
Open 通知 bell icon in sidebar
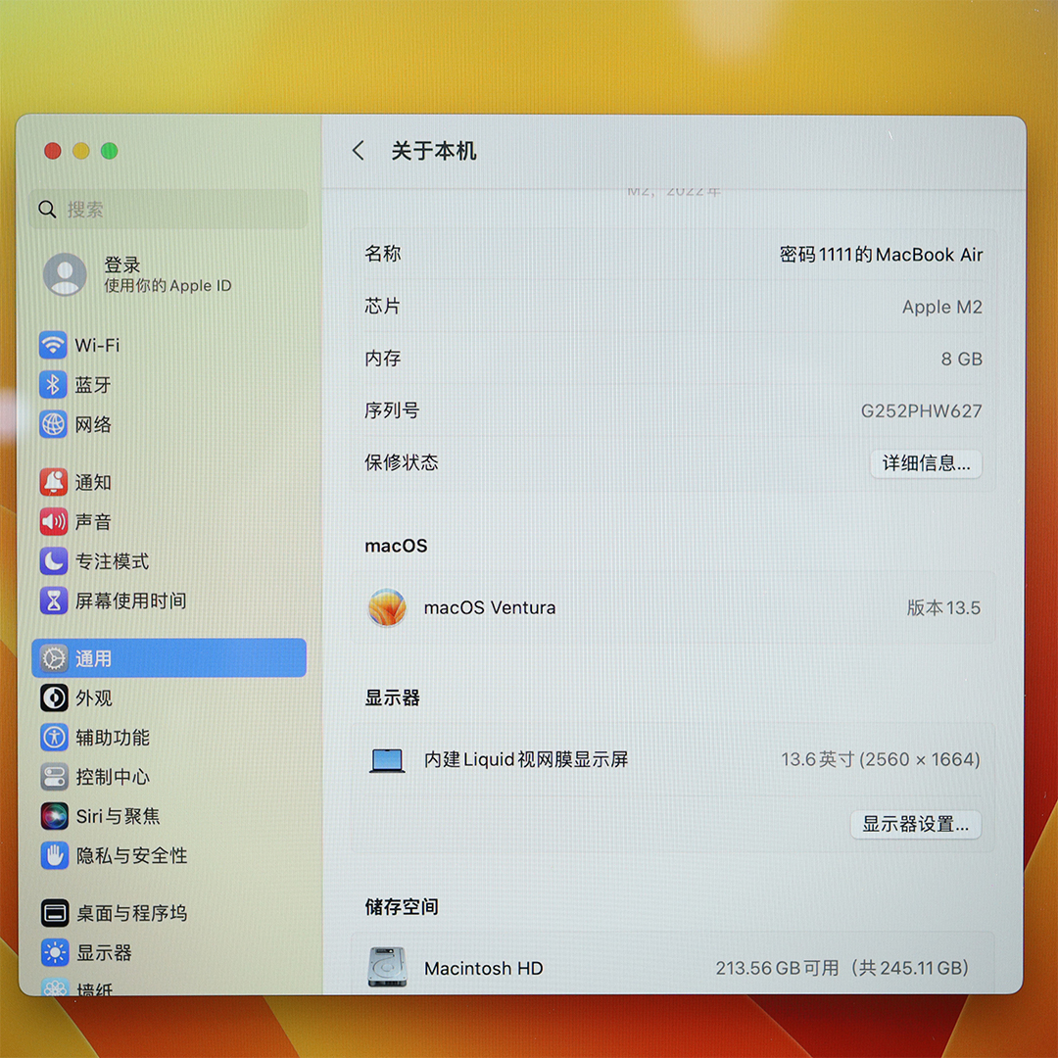(53, 482)
